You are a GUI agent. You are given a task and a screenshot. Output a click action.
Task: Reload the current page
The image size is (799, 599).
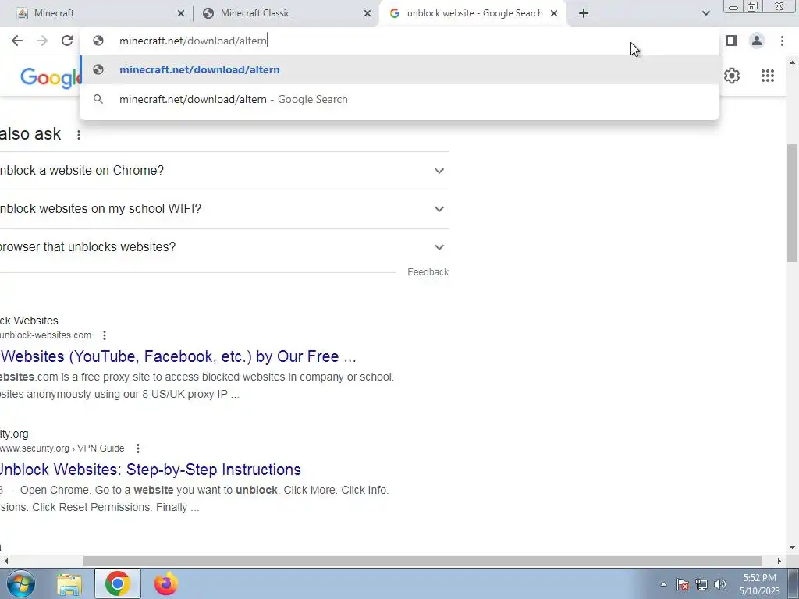pos(67,41)
